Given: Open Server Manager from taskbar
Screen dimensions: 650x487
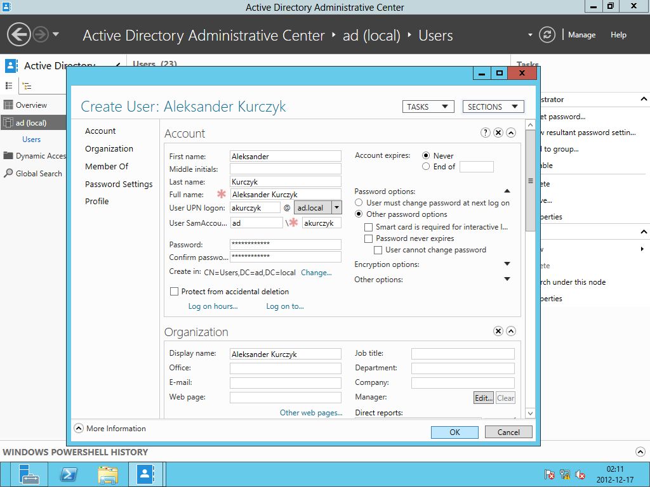Looking at the screenshot, I should coord(29,474).
